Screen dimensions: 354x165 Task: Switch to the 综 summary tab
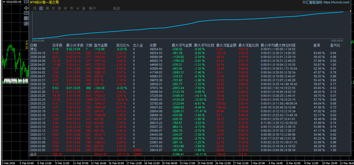[35, 9]
